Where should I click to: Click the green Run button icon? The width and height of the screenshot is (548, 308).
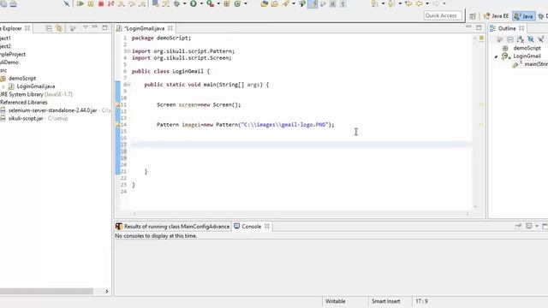coord(194,3)
